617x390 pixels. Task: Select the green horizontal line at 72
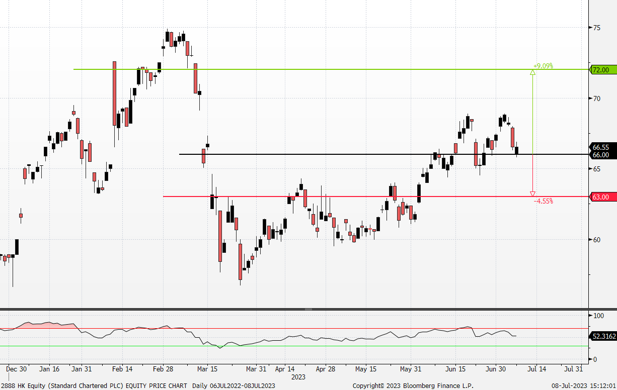[x=331, y=69]
